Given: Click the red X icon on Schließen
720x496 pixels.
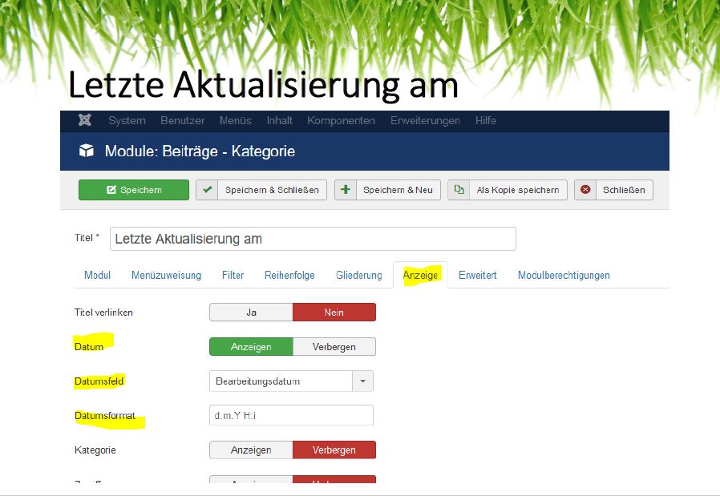Looking at the screenshot, I should [x=585, y=190].
